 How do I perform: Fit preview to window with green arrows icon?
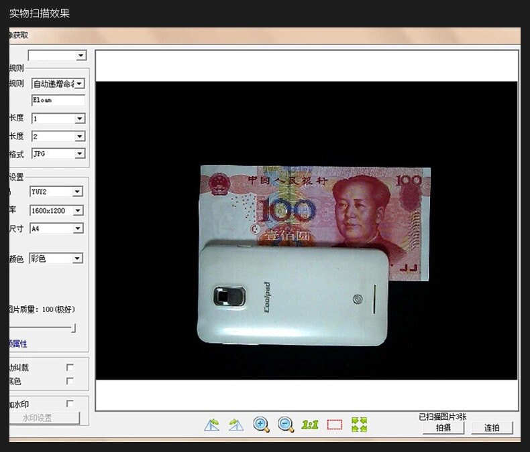359,425
